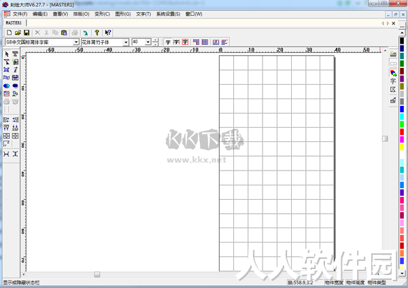This screenshot has width=408, height=288.
Task: Select the node edit tool with red bar
Action: 7,62
